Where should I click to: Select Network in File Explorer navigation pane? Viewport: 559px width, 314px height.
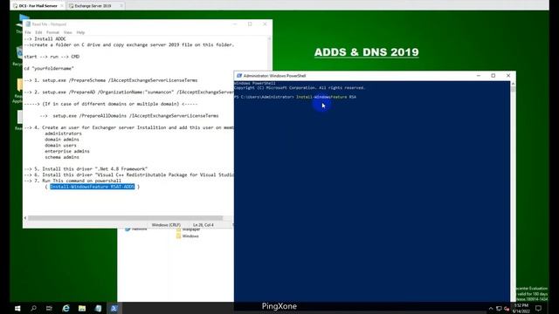pos(136,229)
